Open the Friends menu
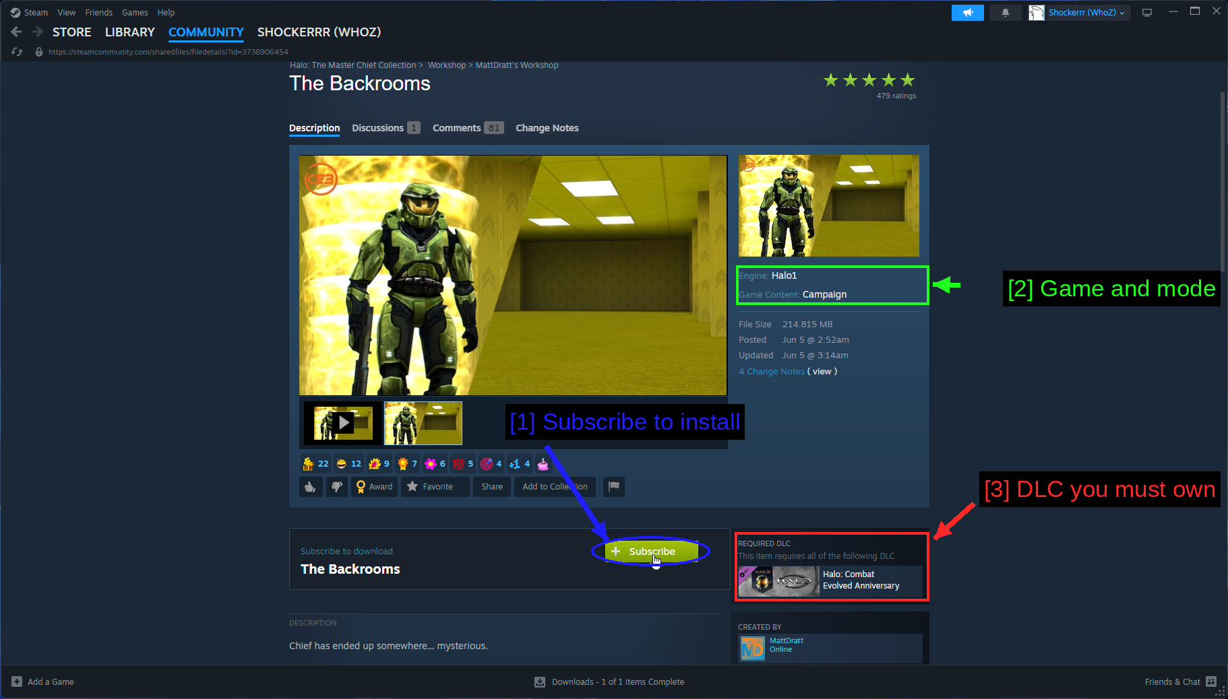The width and height of the screenshot is (1228, 699). [x=99, y=13]
